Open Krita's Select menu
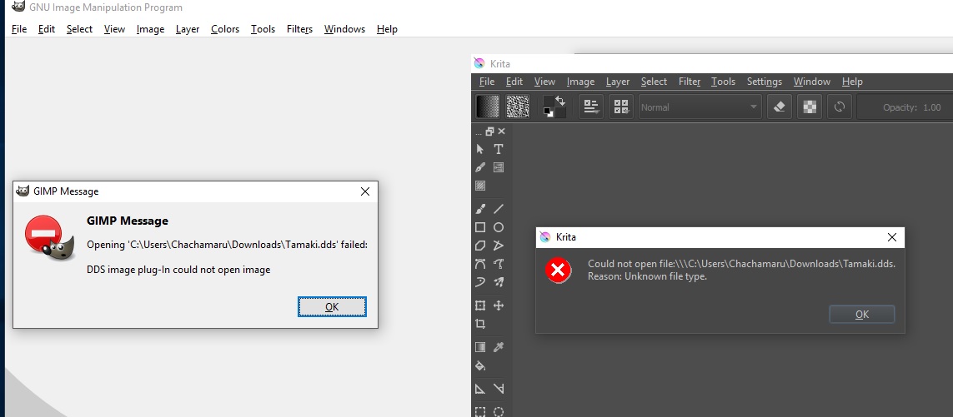This screenshot has height=417, width=953. click(654, 82)
